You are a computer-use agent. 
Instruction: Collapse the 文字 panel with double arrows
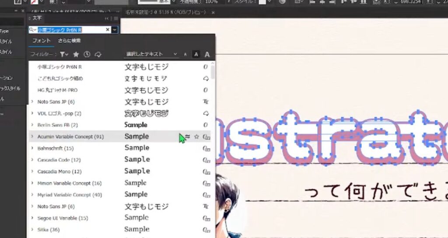(x=107, y=18)
